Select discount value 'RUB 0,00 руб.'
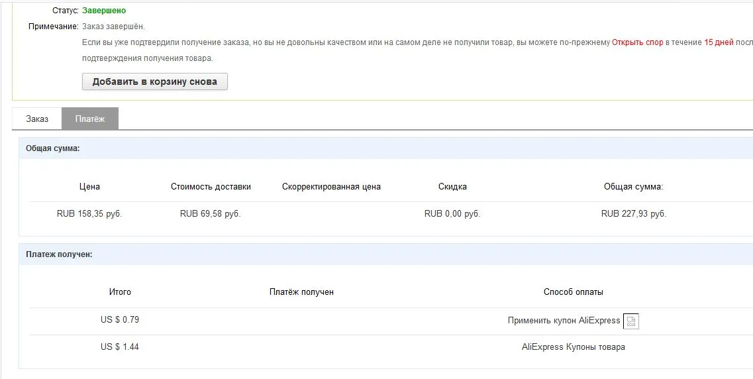 452,214
